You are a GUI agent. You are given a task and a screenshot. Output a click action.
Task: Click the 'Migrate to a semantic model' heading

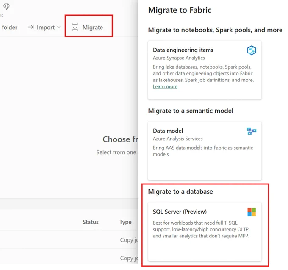191,111
